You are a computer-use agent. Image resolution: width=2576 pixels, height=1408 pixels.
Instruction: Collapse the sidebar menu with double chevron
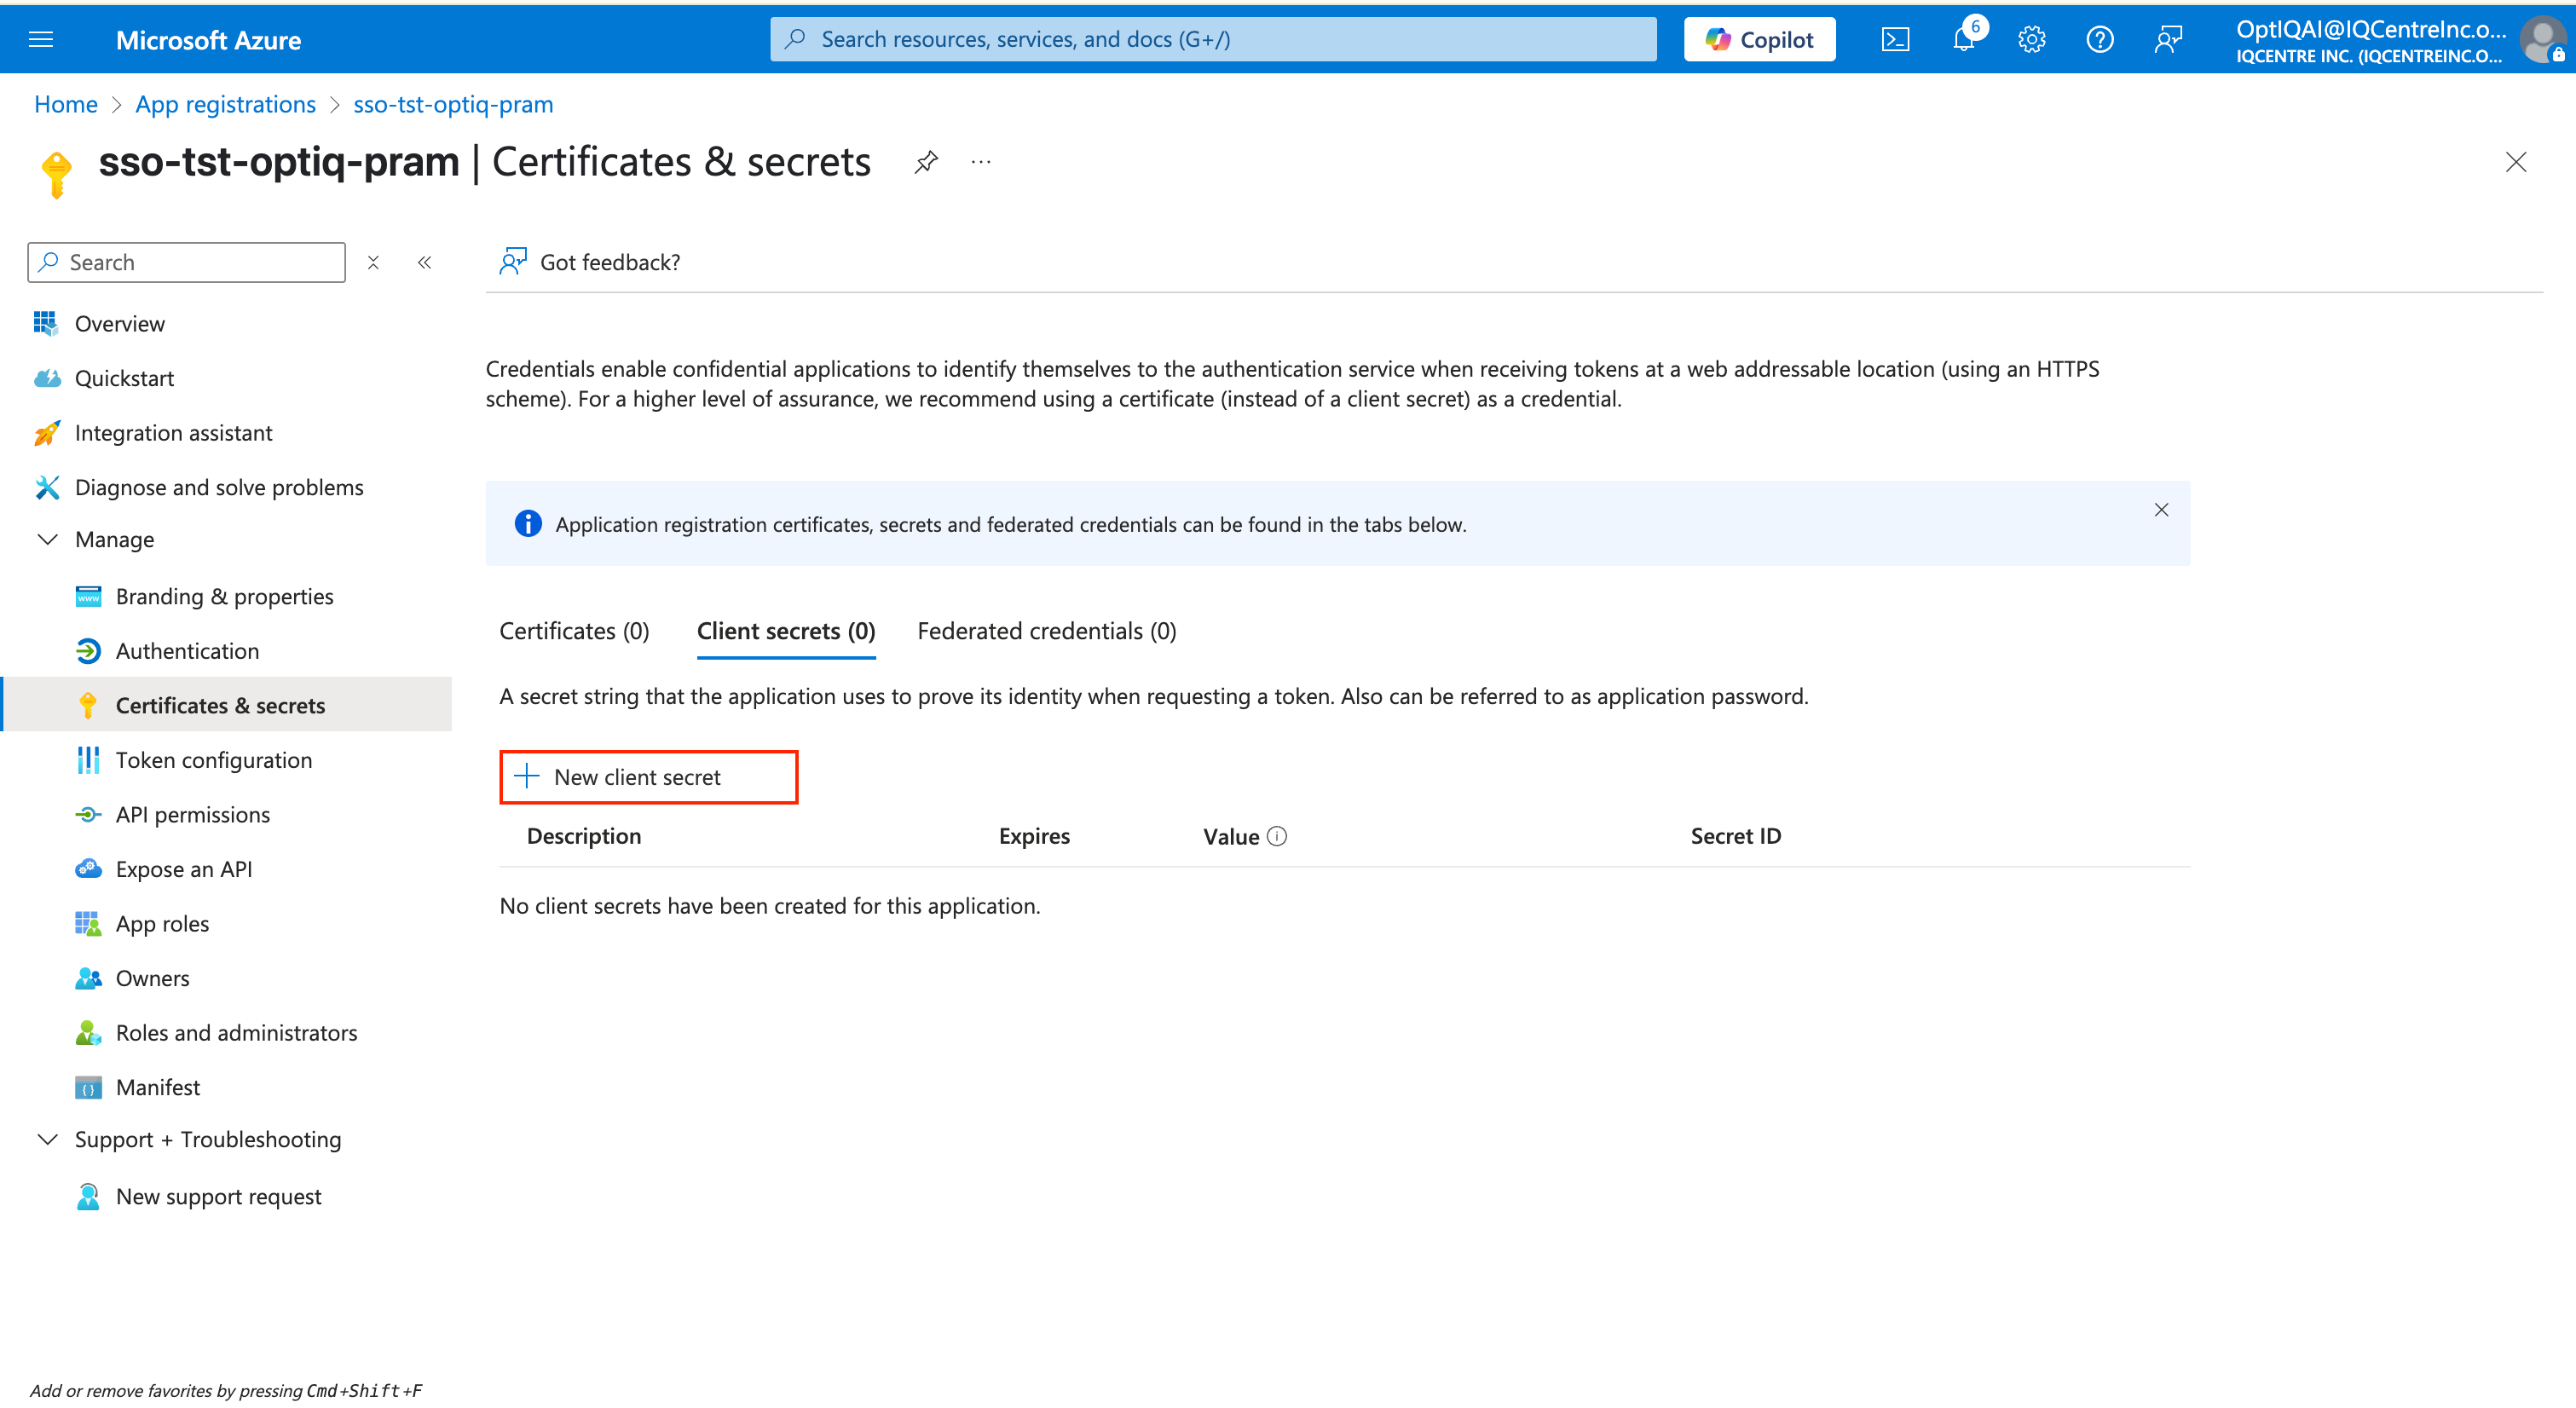coord(425,262)
